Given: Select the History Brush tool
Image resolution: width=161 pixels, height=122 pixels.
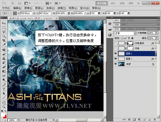Looking at the screenshot, I should pyautogui.click(x=4, y=63).
